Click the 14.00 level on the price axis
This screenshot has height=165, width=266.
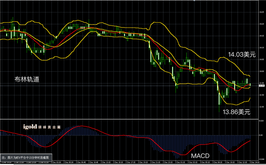tap(262, 71)
